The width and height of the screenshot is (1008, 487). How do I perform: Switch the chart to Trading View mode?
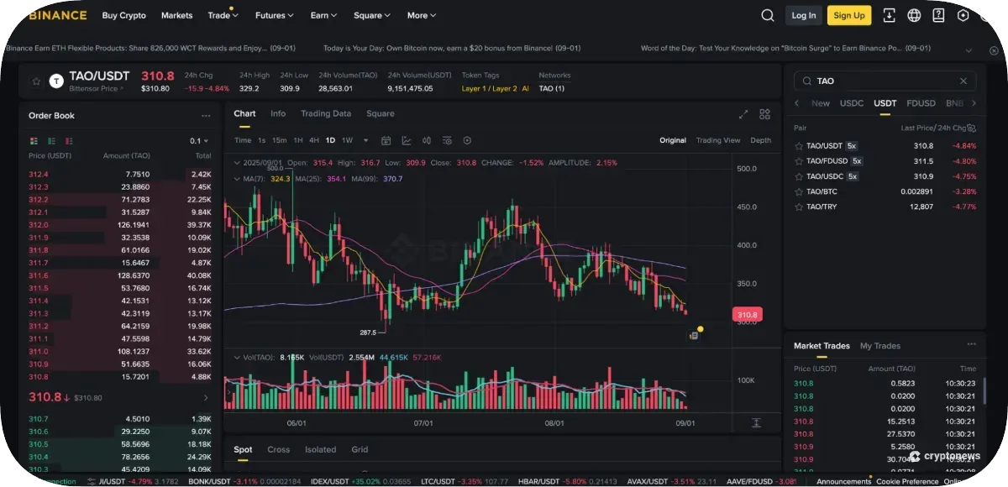tap(718, 140)
